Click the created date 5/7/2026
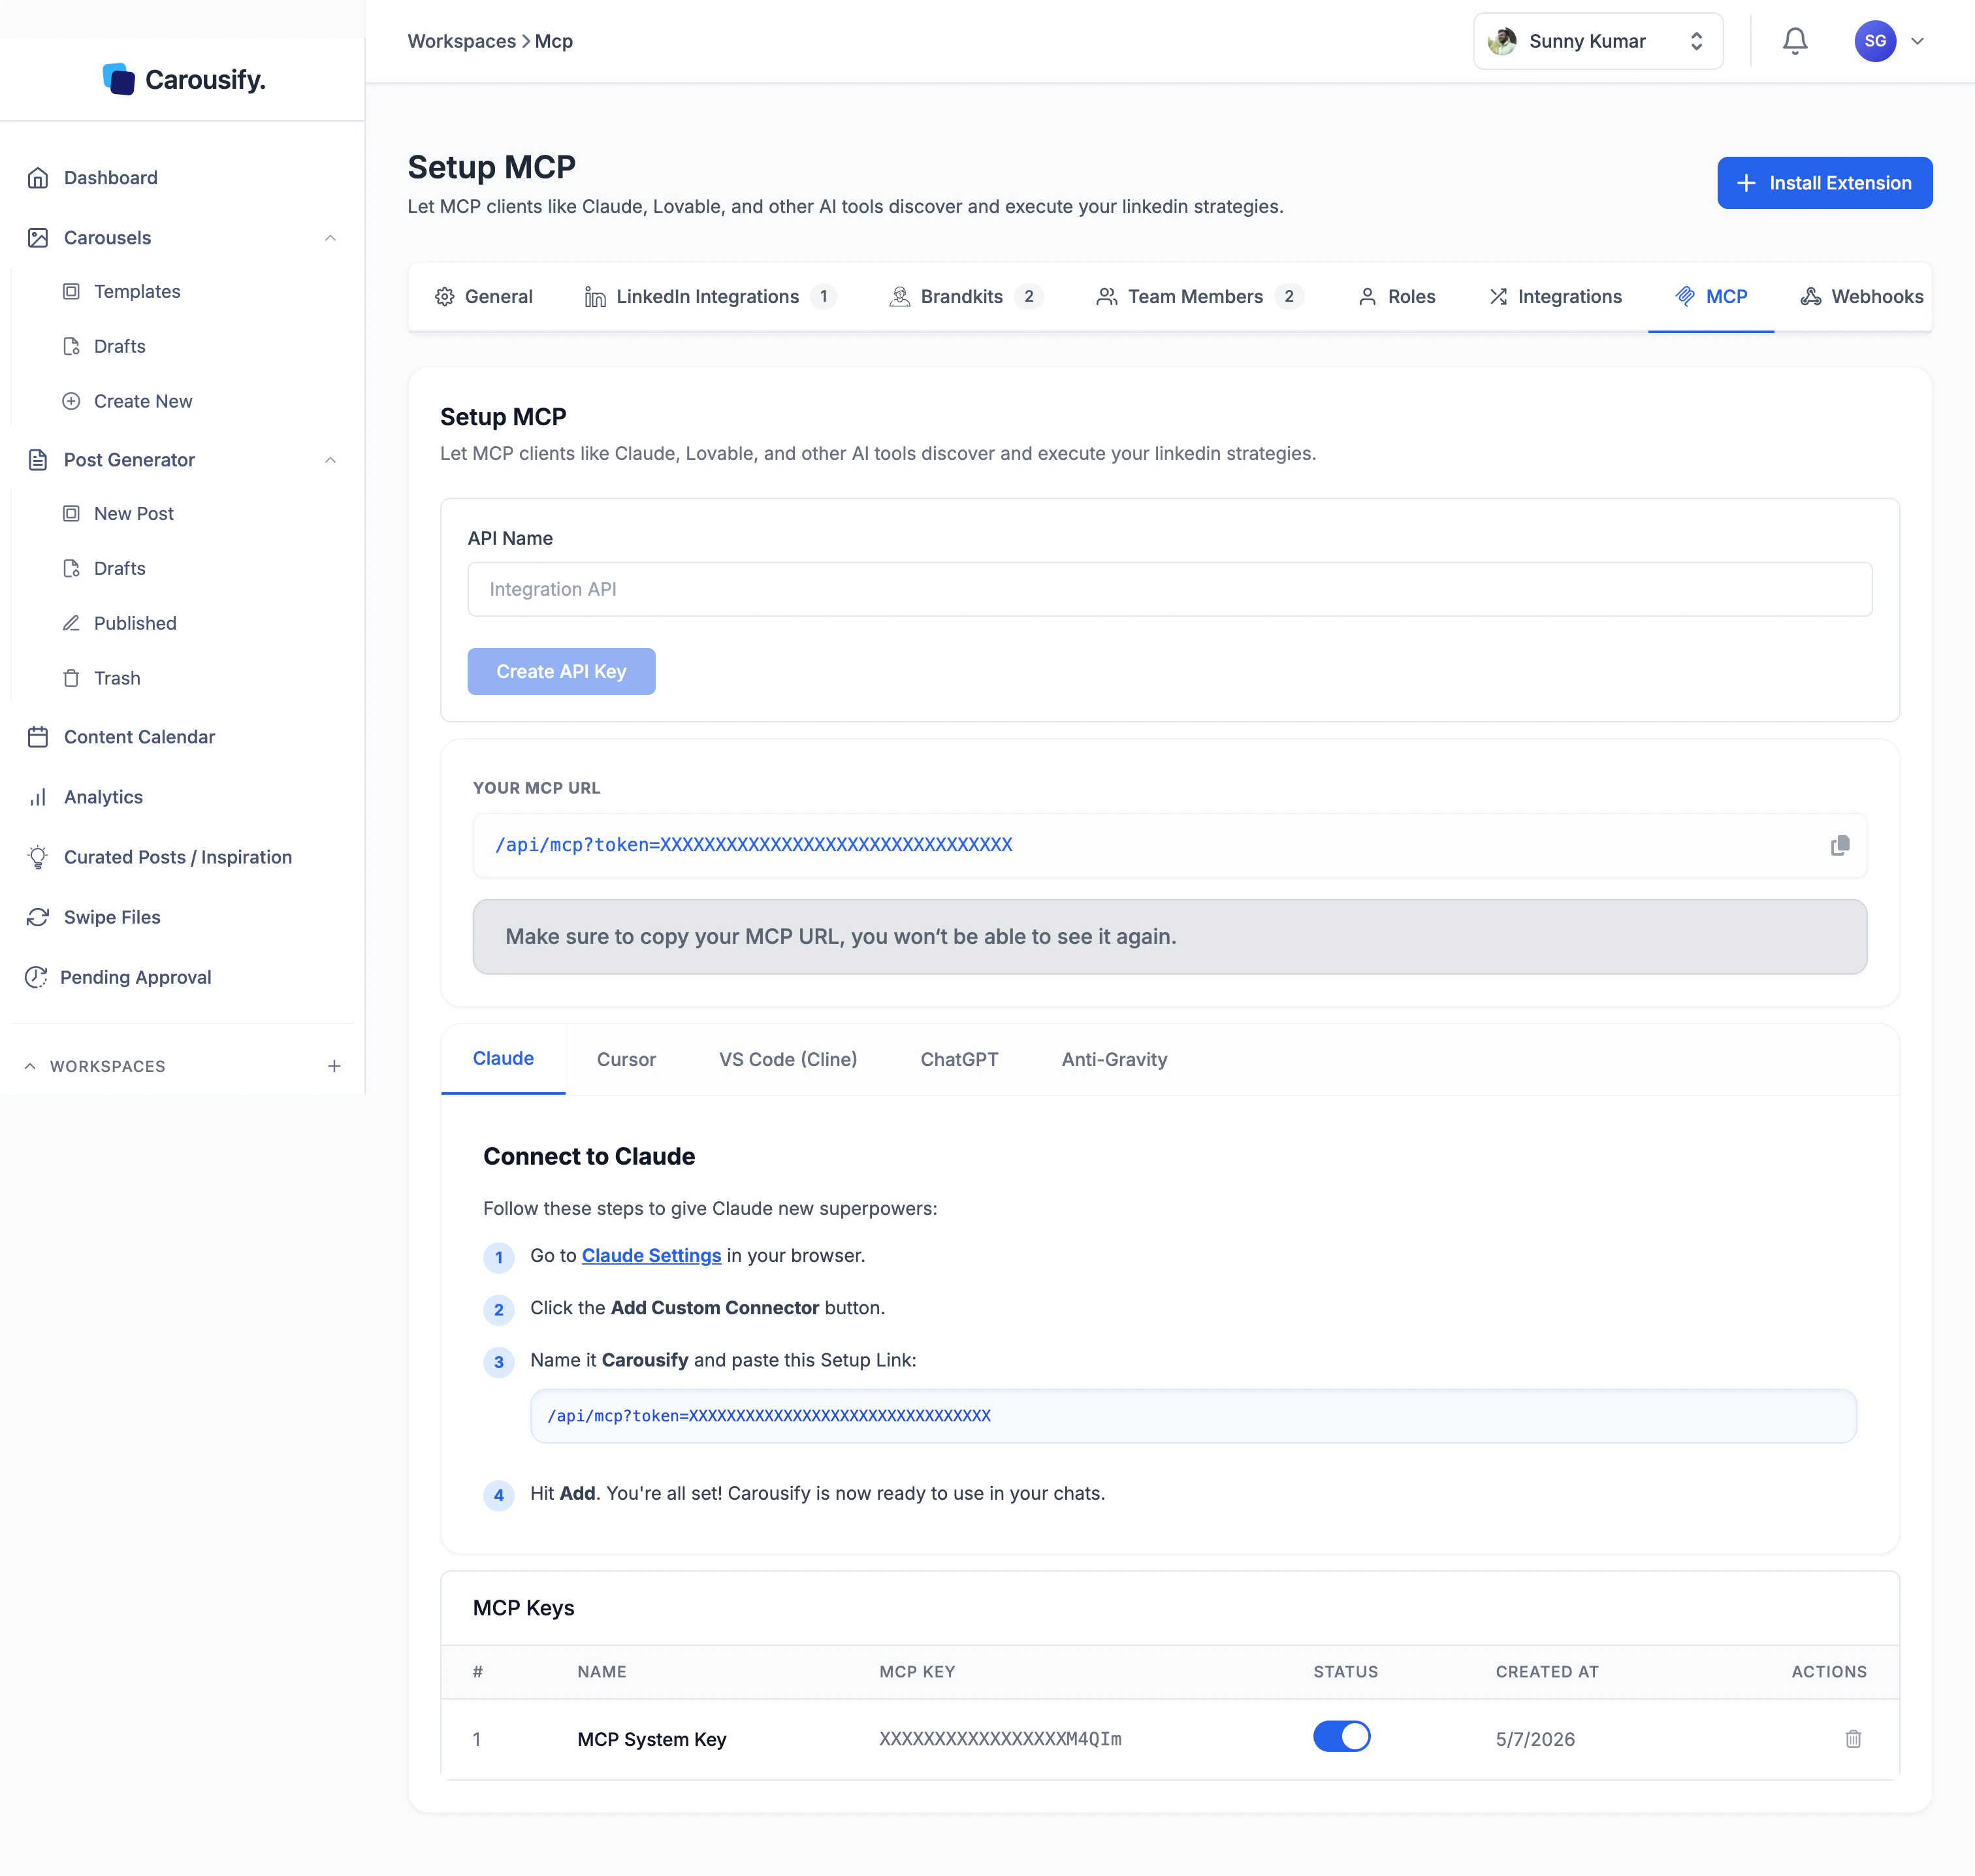 click(x=1535, y=1739)
